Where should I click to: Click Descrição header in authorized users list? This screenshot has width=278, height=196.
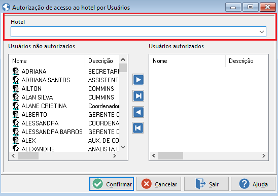point(247,61)
